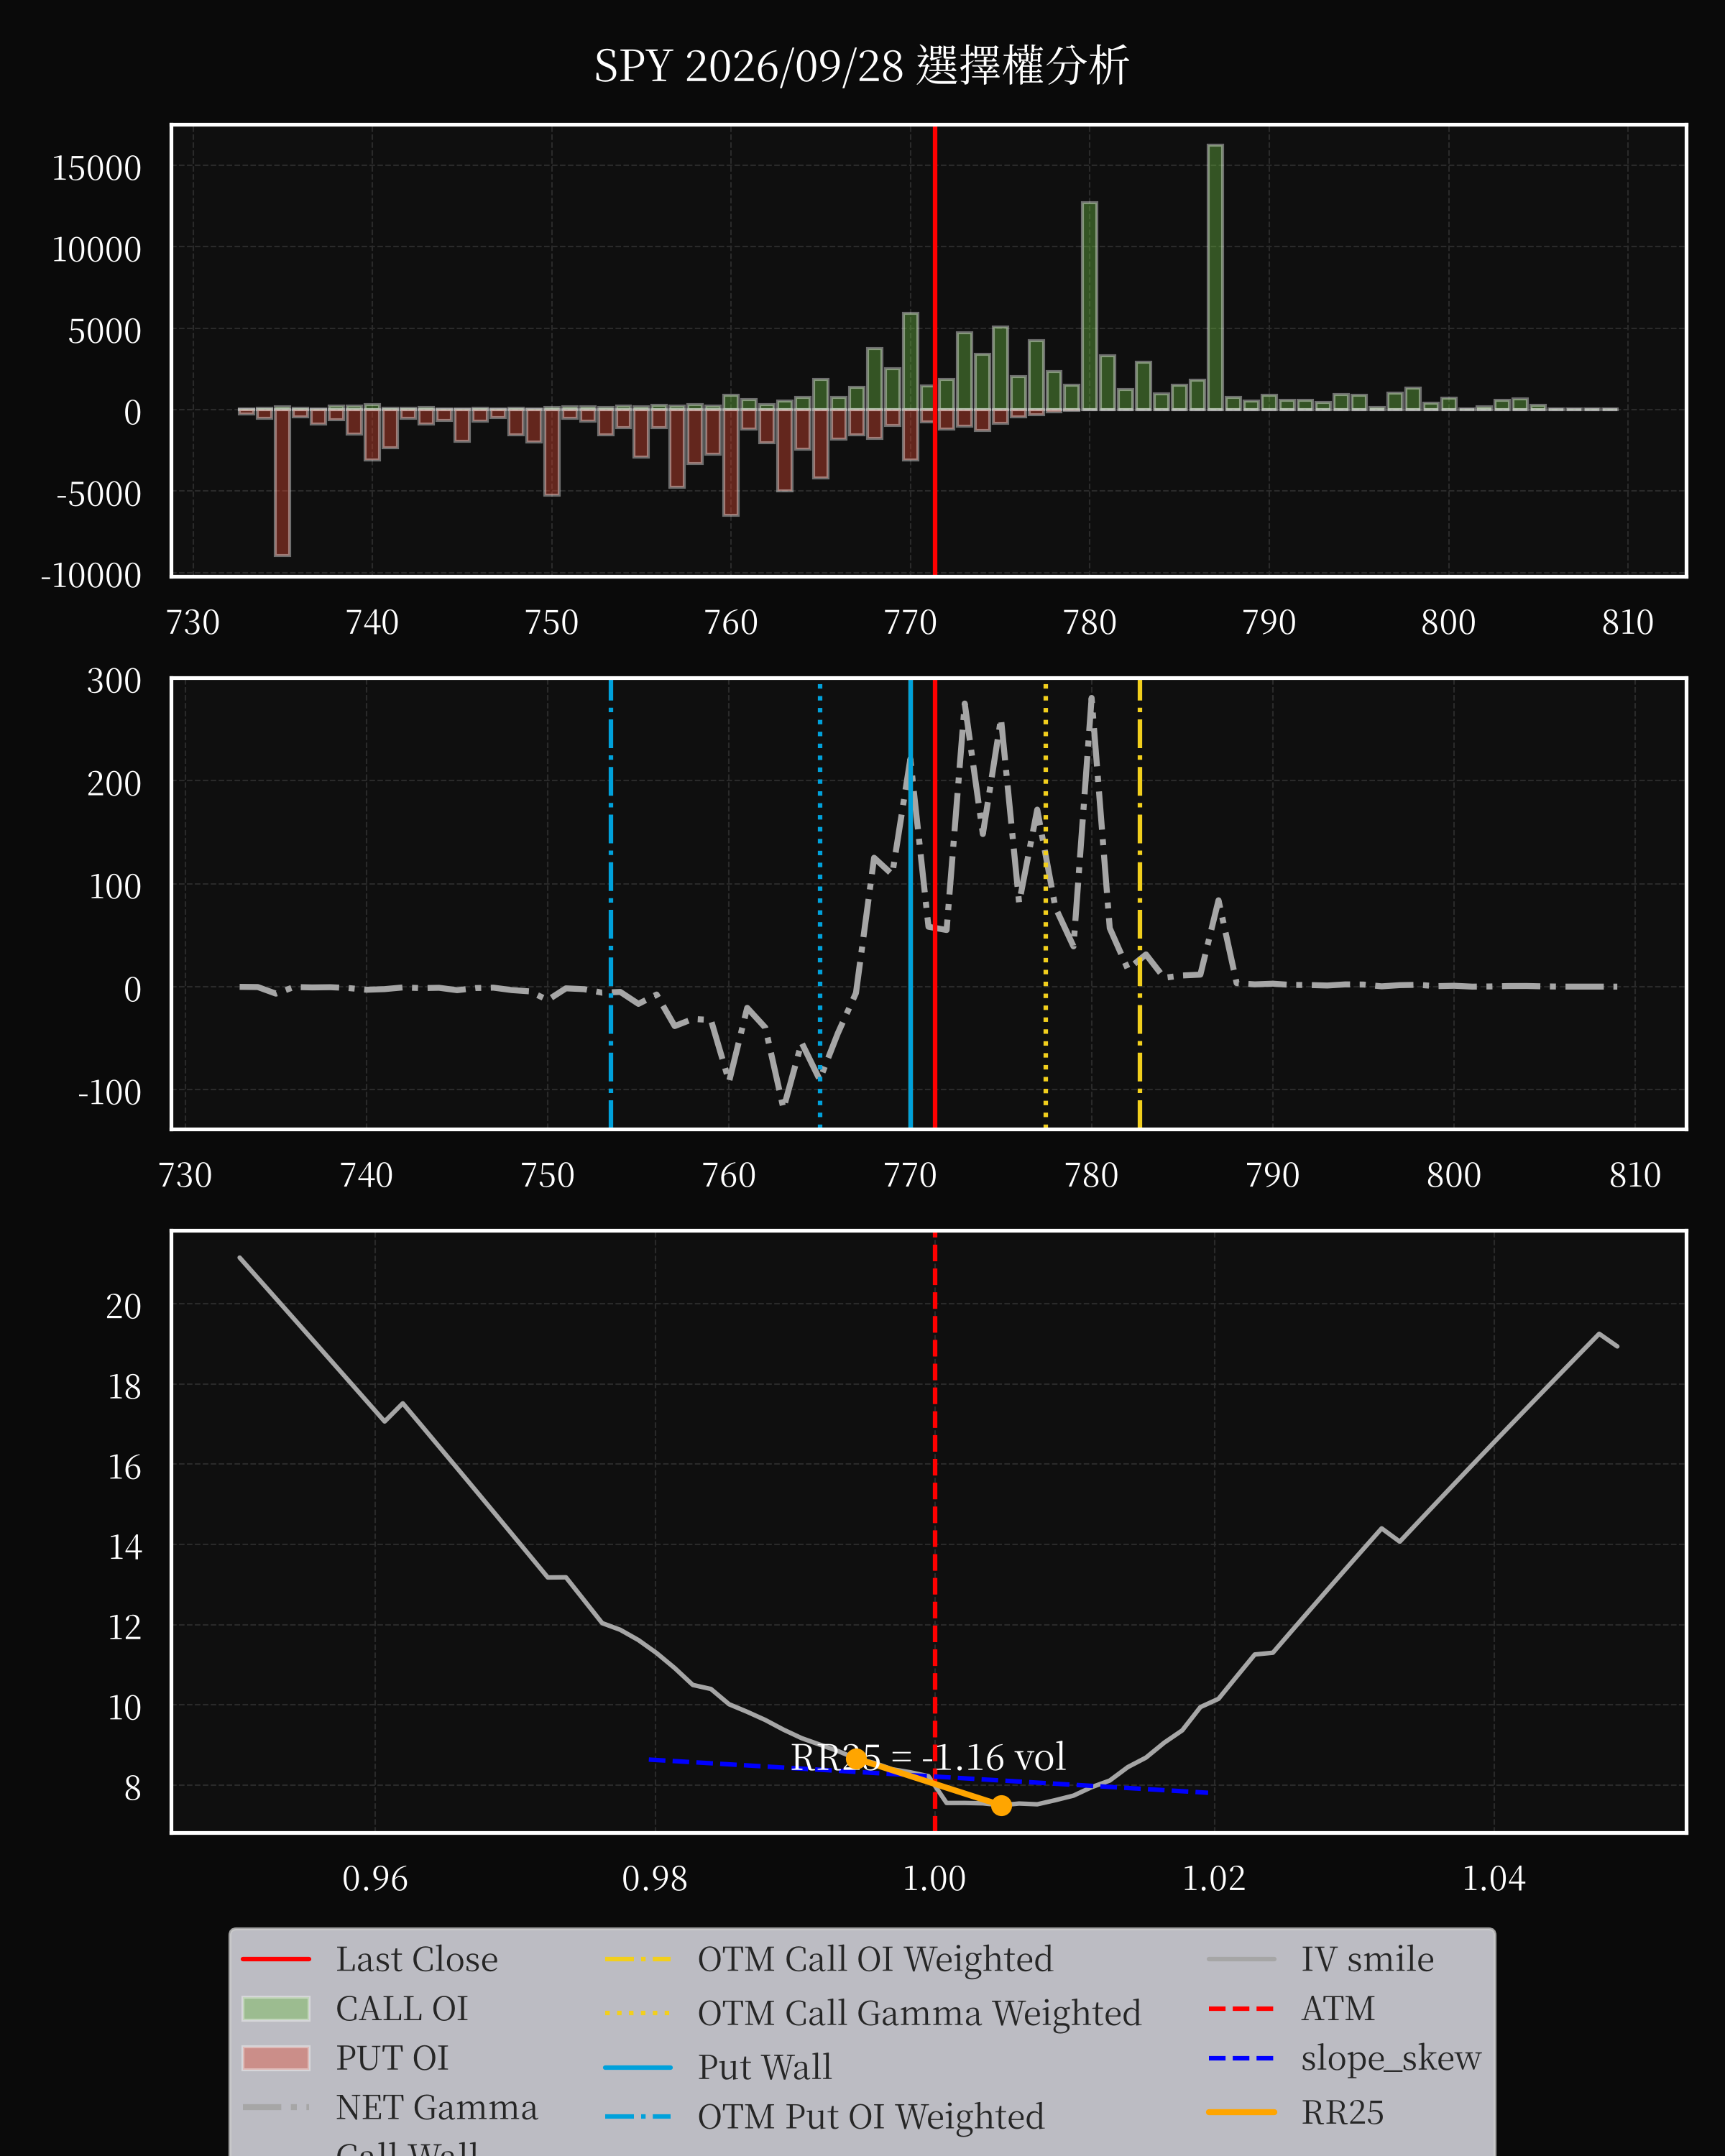Select the "IV smile" legend label
This screenshot has height=2156, width=1725.
pyautogui.click(x=1367, y=1959)
